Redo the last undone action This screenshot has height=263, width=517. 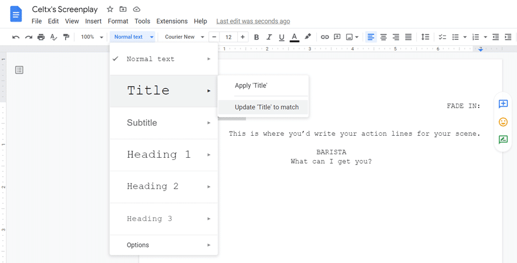click(x=29, y=37)
